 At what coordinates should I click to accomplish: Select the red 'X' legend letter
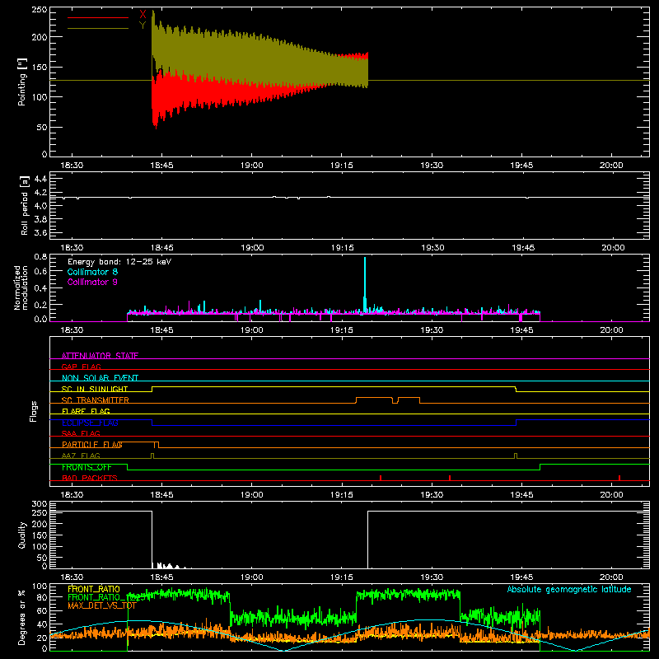click(143, 15)
